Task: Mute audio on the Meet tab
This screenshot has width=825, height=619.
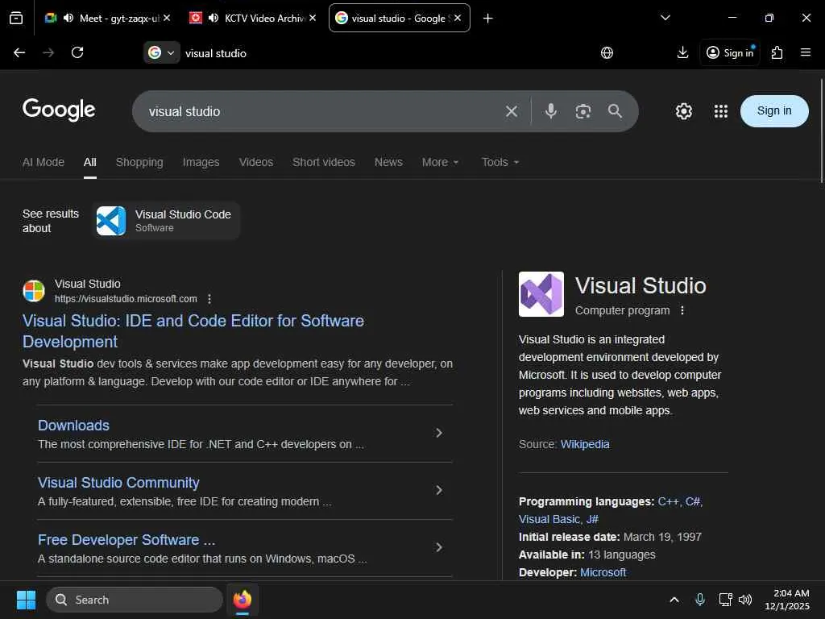Action: [68, 18]
